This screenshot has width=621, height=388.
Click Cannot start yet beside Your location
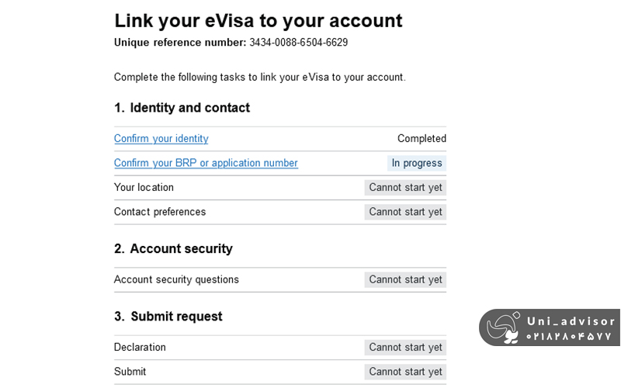(405, 188)
